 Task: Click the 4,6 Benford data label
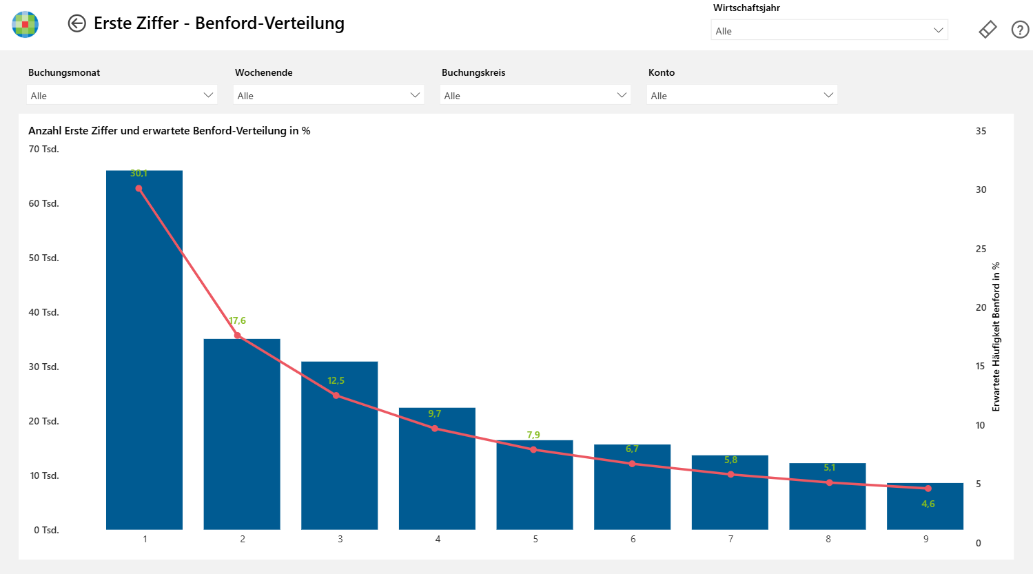928,504
